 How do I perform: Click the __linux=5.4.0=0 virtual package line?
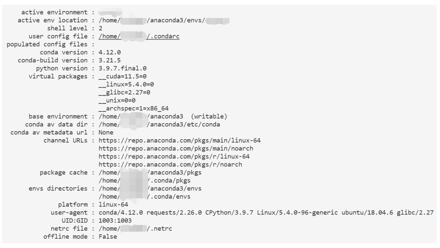(126, 85)
